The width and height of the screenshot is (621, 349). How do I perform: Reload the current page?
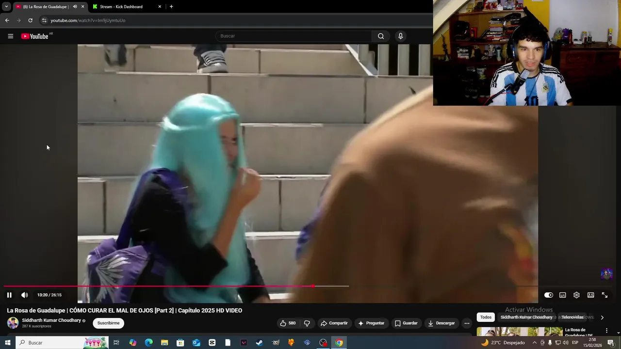pyautogui.click(x=30, y=20)
